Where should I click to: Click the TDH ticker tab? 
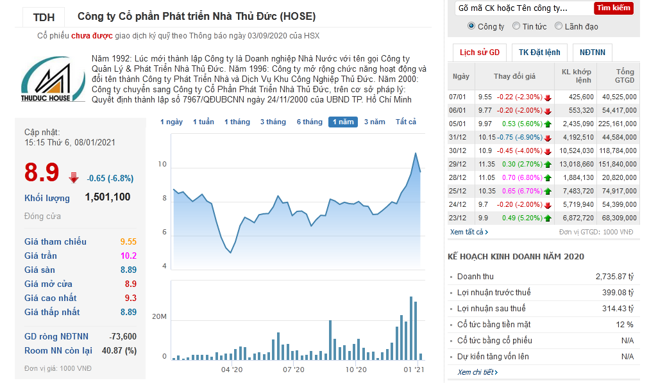[44, 17]
